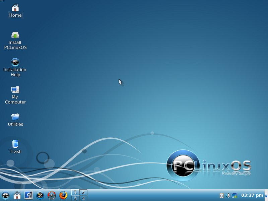Switch to virtual desktop 1

coord(75,192)
